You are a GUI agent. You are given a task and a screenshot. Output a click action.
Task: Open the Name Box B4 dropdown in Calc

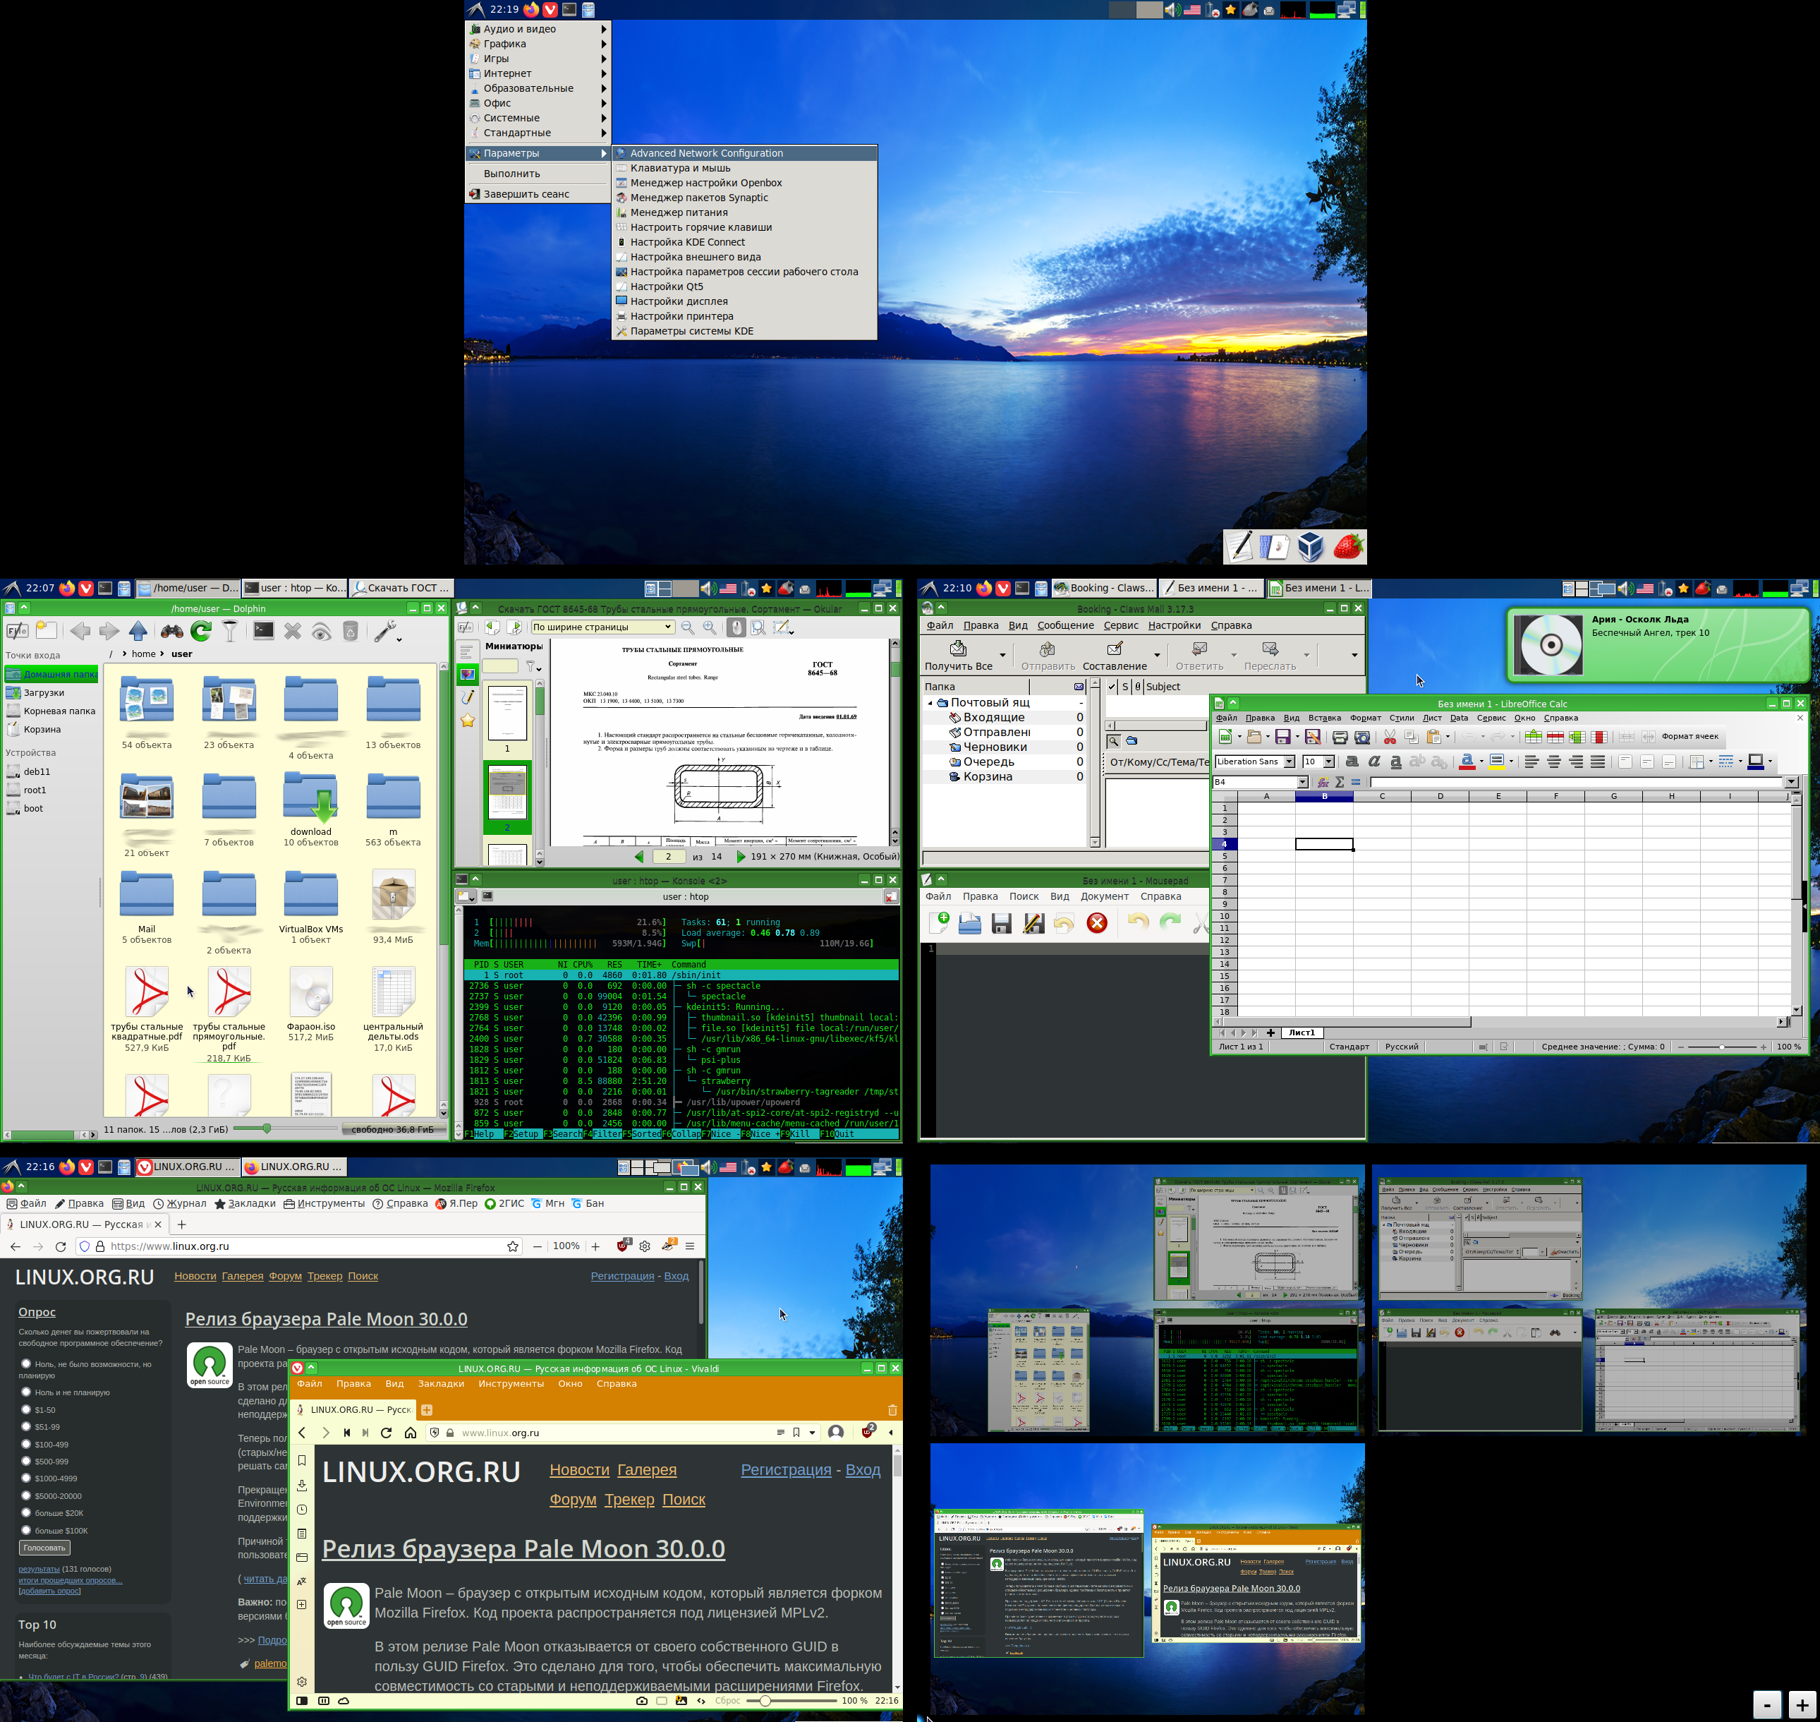[x=1302, y=782]
